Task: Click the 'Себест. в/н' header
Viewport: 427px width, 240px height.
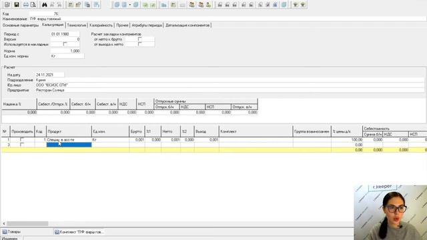Action: pyautogui.click(x=107, y=104)
